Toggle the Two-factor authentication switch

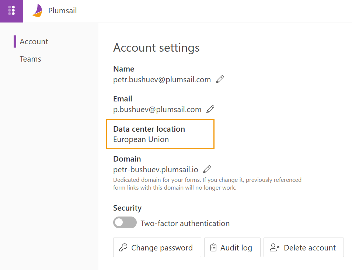(x=125, y=223)
